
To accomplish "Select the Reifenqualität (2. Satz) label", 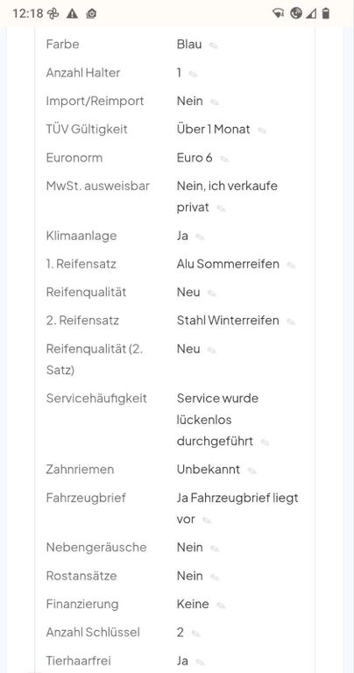I will (95, 359).
